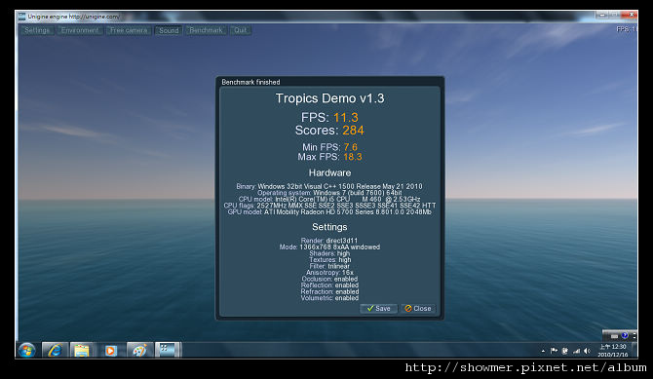The width and height of the screenshot is (653, 379).
Task: Switch to Free camera mode
Action: click(x=129, y=30)
